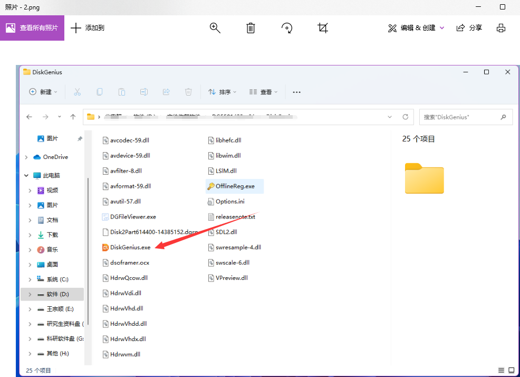Select Options.ini file
Viewport: 520px width, 377px height.
pos(226,201)
